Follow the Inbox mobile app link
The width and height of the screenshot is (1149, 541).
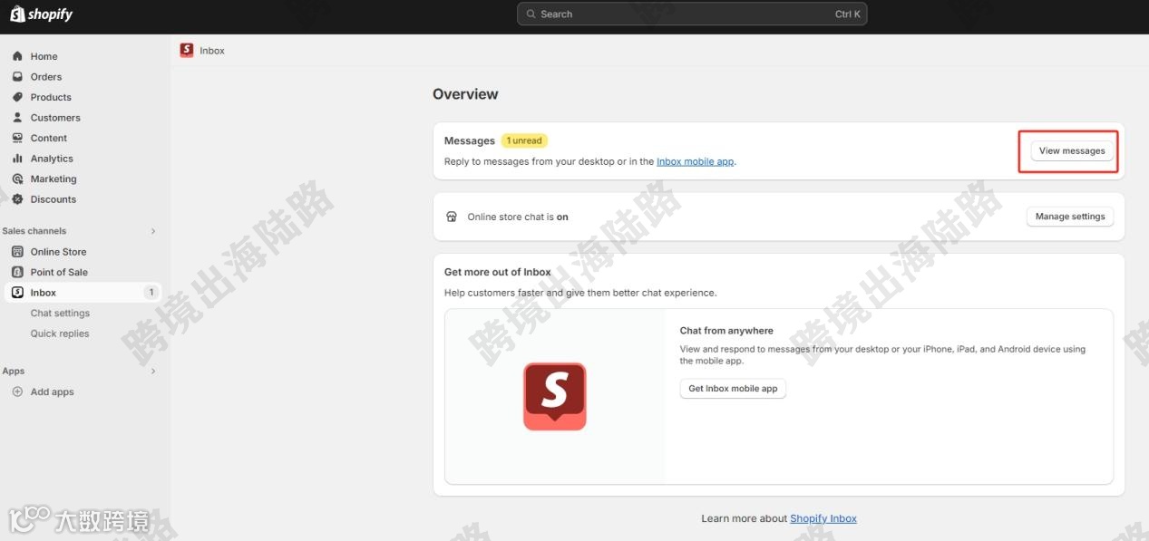coord(696,162)
